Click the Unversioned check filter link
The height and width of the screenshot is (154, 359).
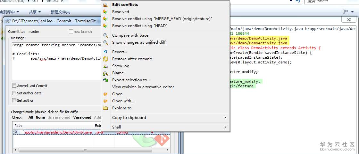point(59,117)
